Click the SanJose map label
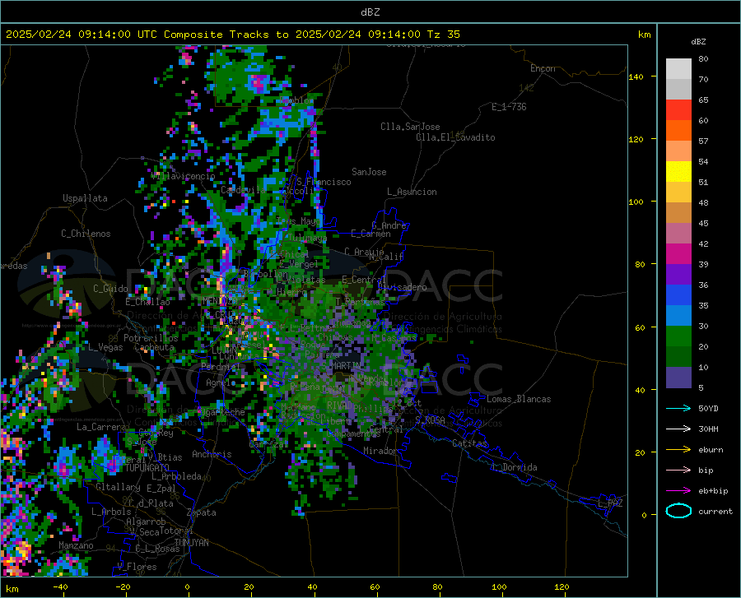 click(369, 172)
